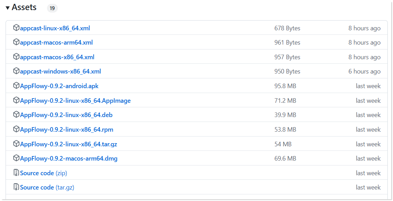
Task: Download AppFlowy-0.9.2-android.apk
Action: click(59, 86)
